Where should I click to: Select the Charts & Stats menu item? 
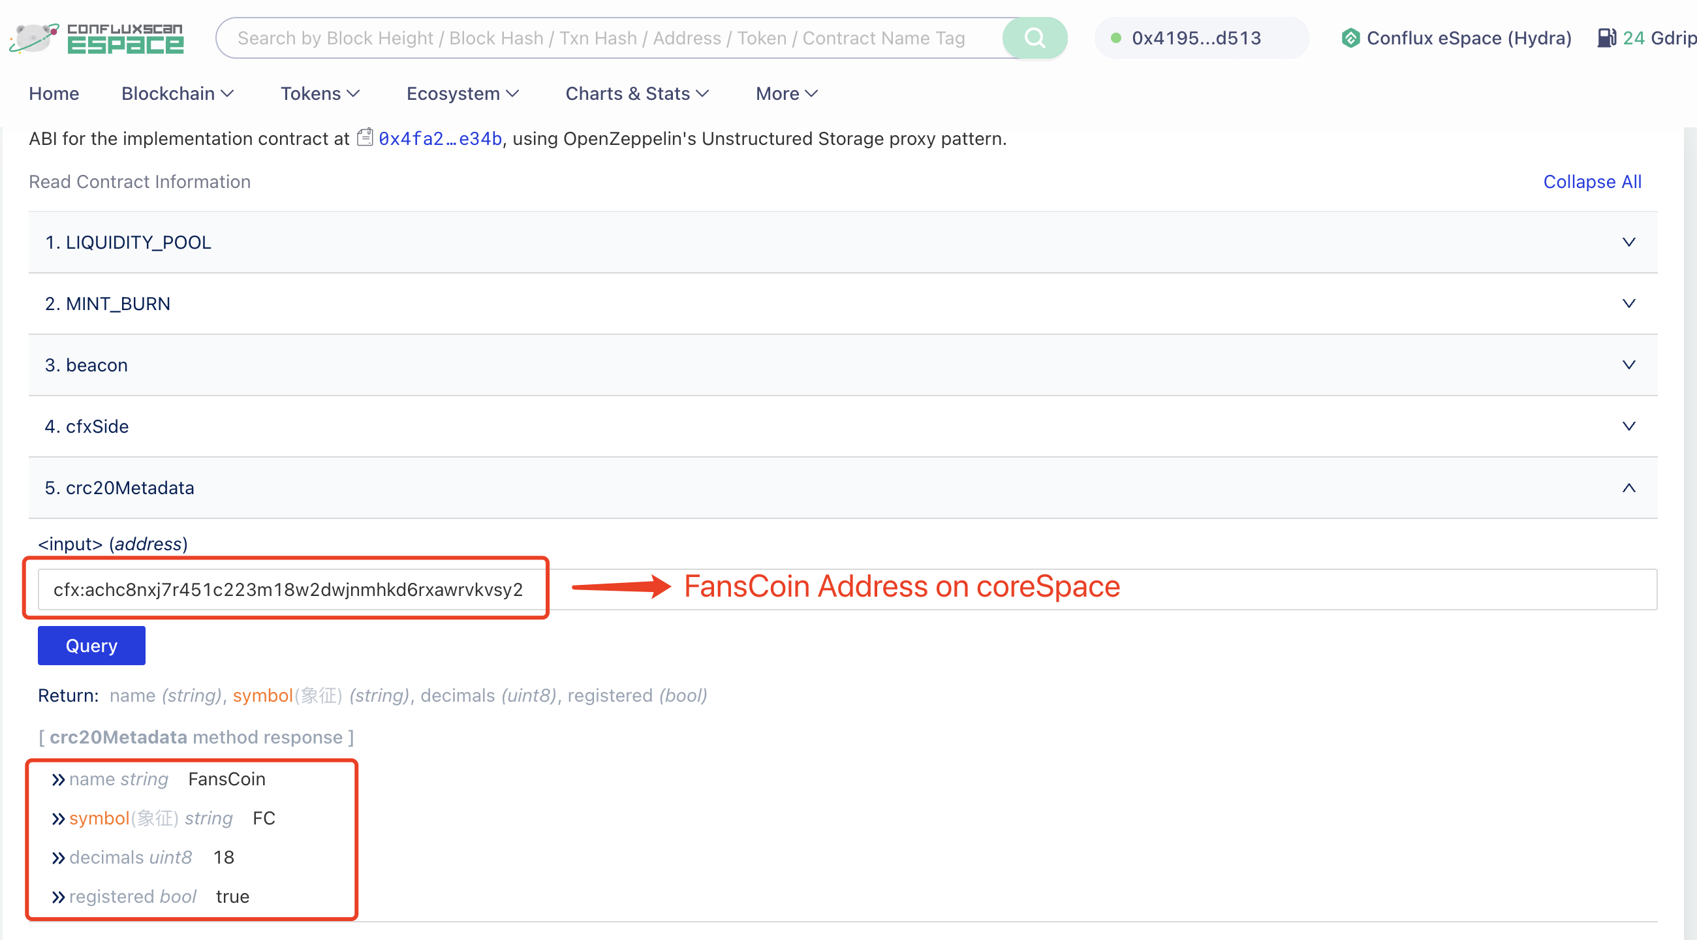point(635,93)
